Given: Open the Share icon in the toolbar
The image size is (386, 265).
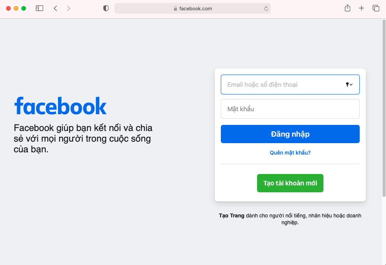Looking at the screenshot, I should tap(347, 8).
